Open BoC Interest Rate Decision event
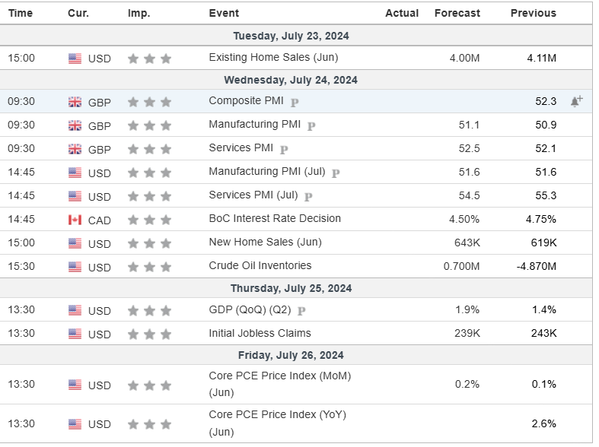Viewport: 599px width, 447px height. (275, 218)
